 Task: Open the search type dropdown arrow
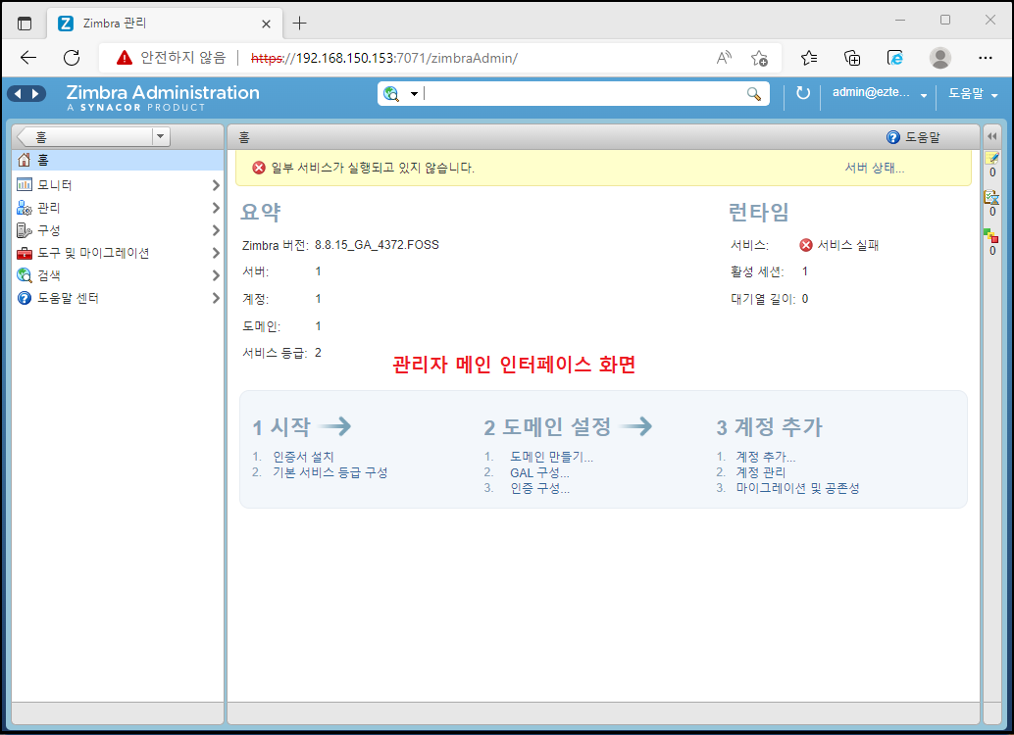414,94
